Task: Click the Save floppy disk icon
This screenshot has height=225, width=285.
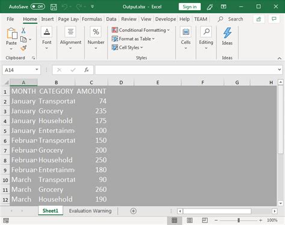Action: [54, 7]
